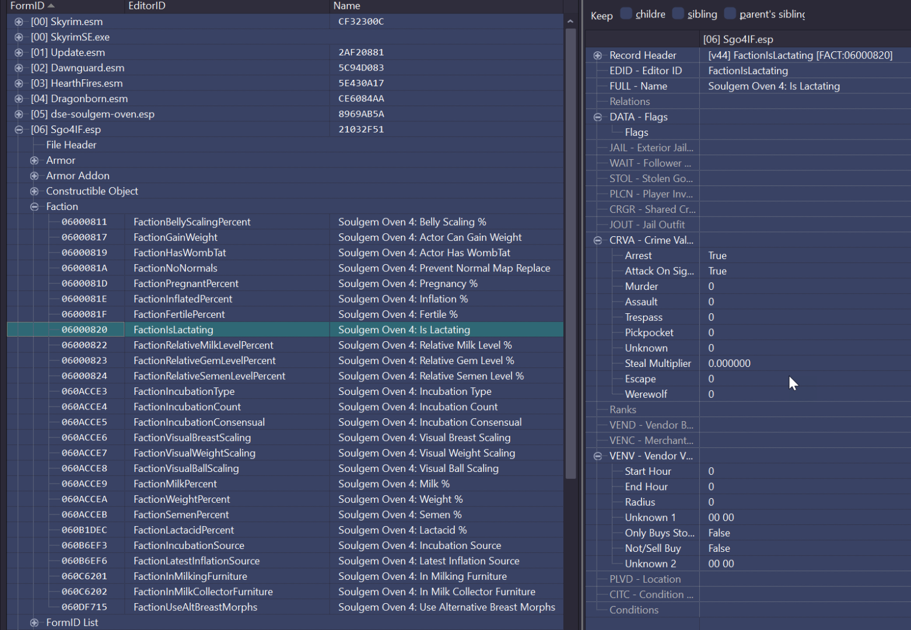Screen dimensions: 911x630
Task: Click the Only Buys Stolen value False
Action: click(x=719, y=533)
